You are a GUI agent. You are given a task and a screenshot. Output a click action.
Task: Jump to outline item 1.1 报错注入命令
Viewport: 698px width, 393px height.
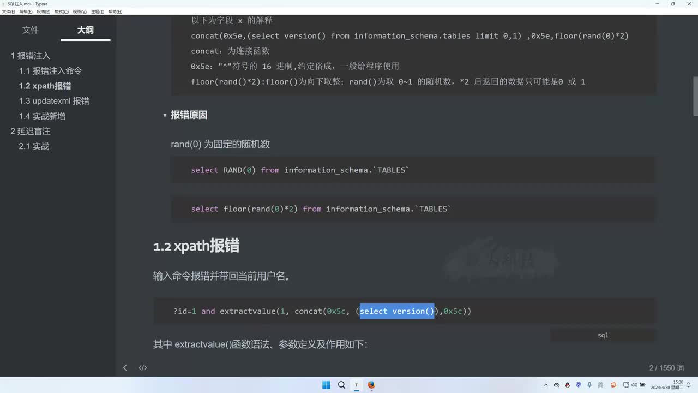click(50, 71)
